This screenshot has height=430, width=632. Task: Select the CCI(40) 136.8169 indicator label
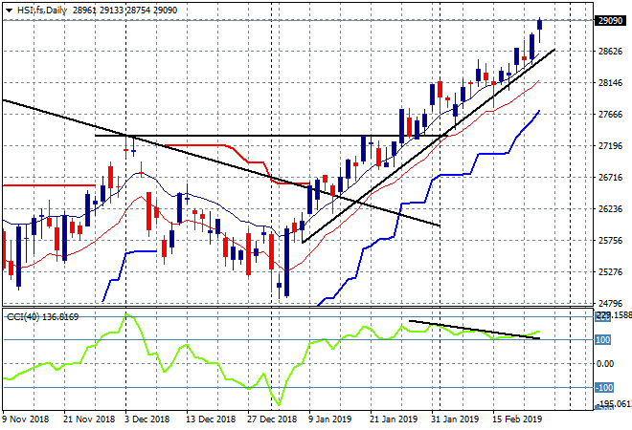tap(43, 317)
